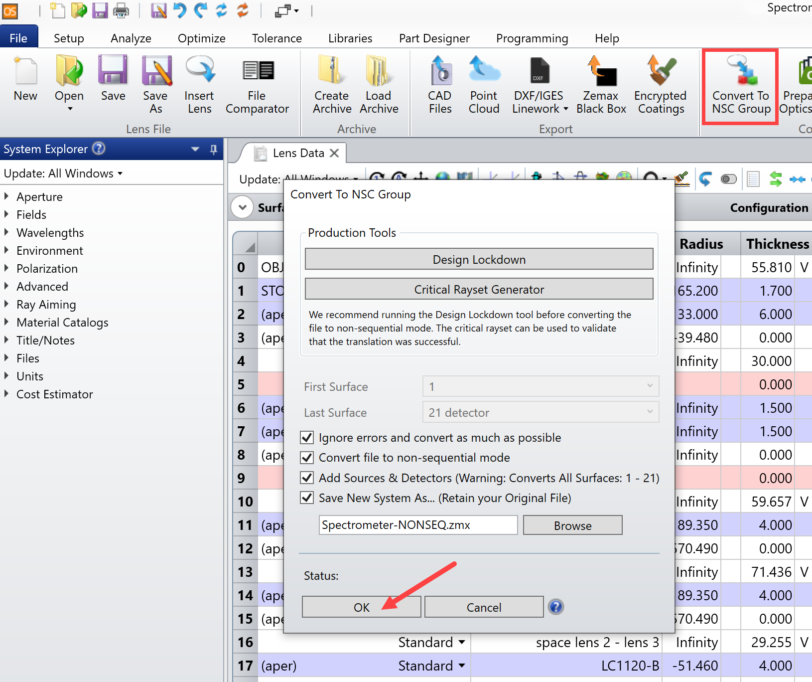Click the System Explorer help question icon
The width and height of the screenshot is (812, 682).
tap(99, 148)
